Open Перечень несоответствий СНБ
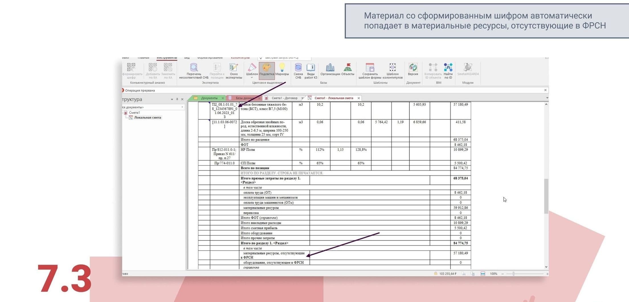This screenshot has width=629, height=302. tap(194, 70)
